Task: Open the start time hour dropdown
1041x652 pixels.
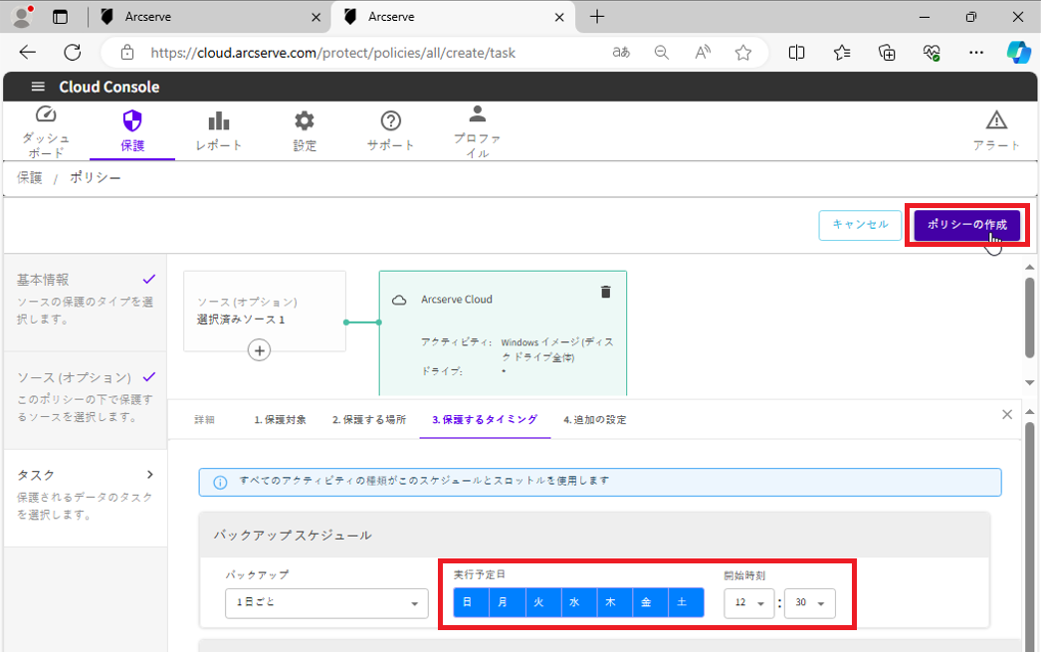Action: pyautogui.click(x=748, y=604)
